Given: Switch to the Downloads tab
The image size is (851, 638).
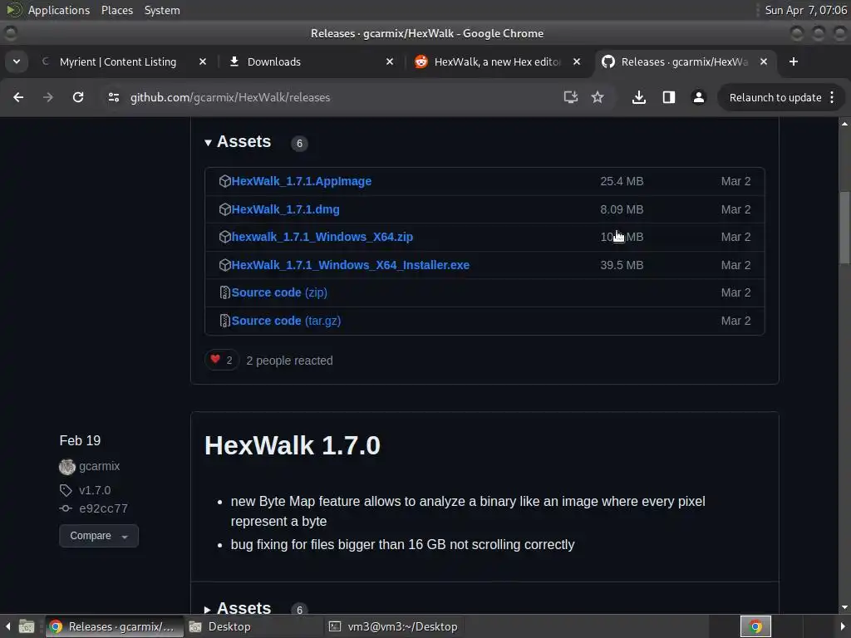Looking at the screenshot, I should pos(273,61).
